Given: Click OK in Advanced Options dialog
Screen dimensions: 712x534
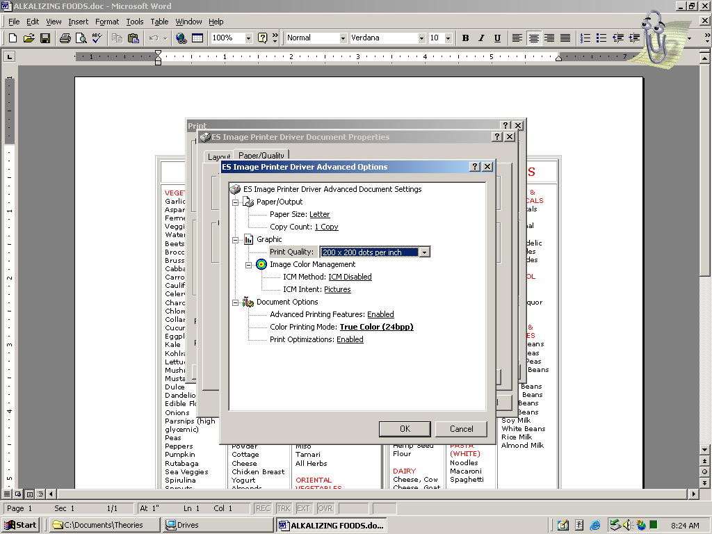Looking at the screenshot, I should [405, 429].
